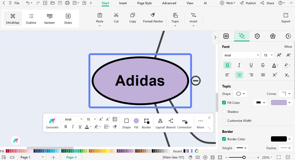295x160 pixels.
Task: Toggle center alignment in Font panel
Action: click(x=239, y=75)
